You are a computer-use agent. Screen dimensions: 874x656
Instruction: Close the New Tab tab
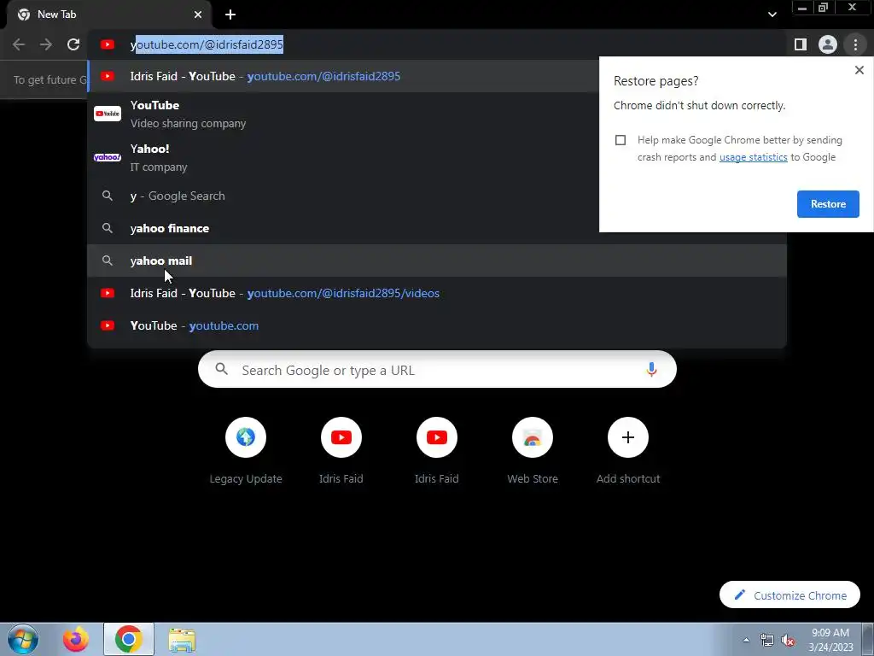pos(198,15)
